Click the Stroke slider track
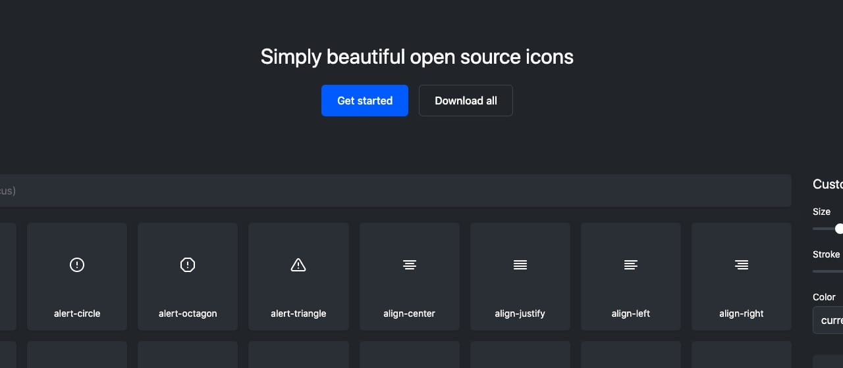This screenshot has width=843, height=368. (x=829, y=271)
